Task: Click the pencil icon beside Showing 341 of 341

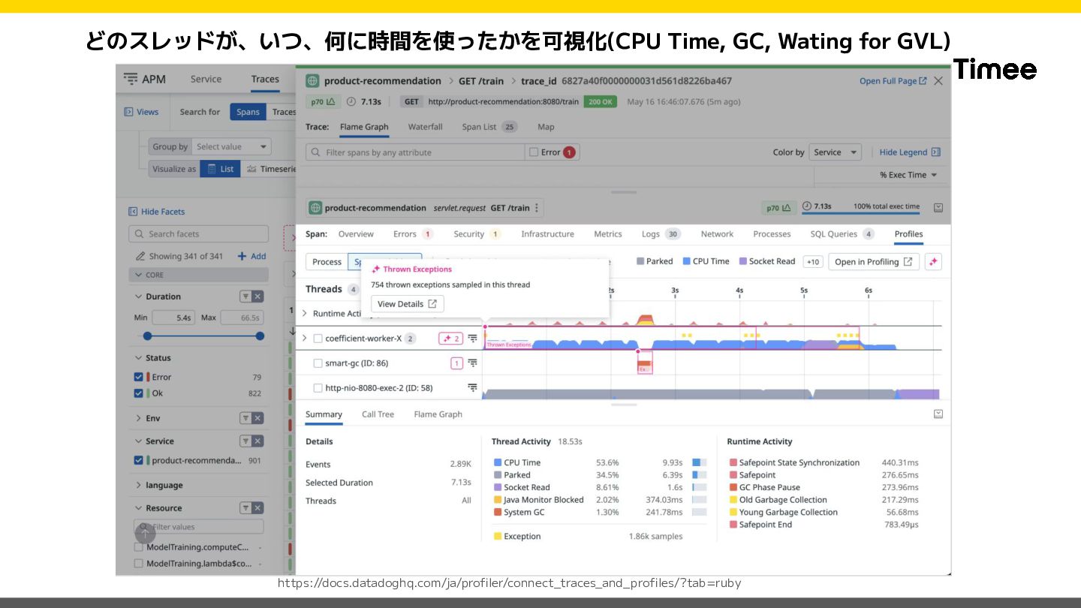Action: coord(140,256)
